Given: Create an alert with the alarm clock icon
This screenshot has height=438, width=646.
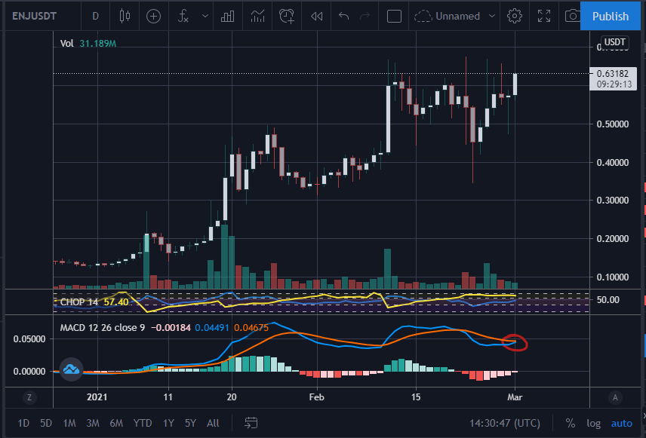Looking at the screenshot, I should [x=287, y=16].
